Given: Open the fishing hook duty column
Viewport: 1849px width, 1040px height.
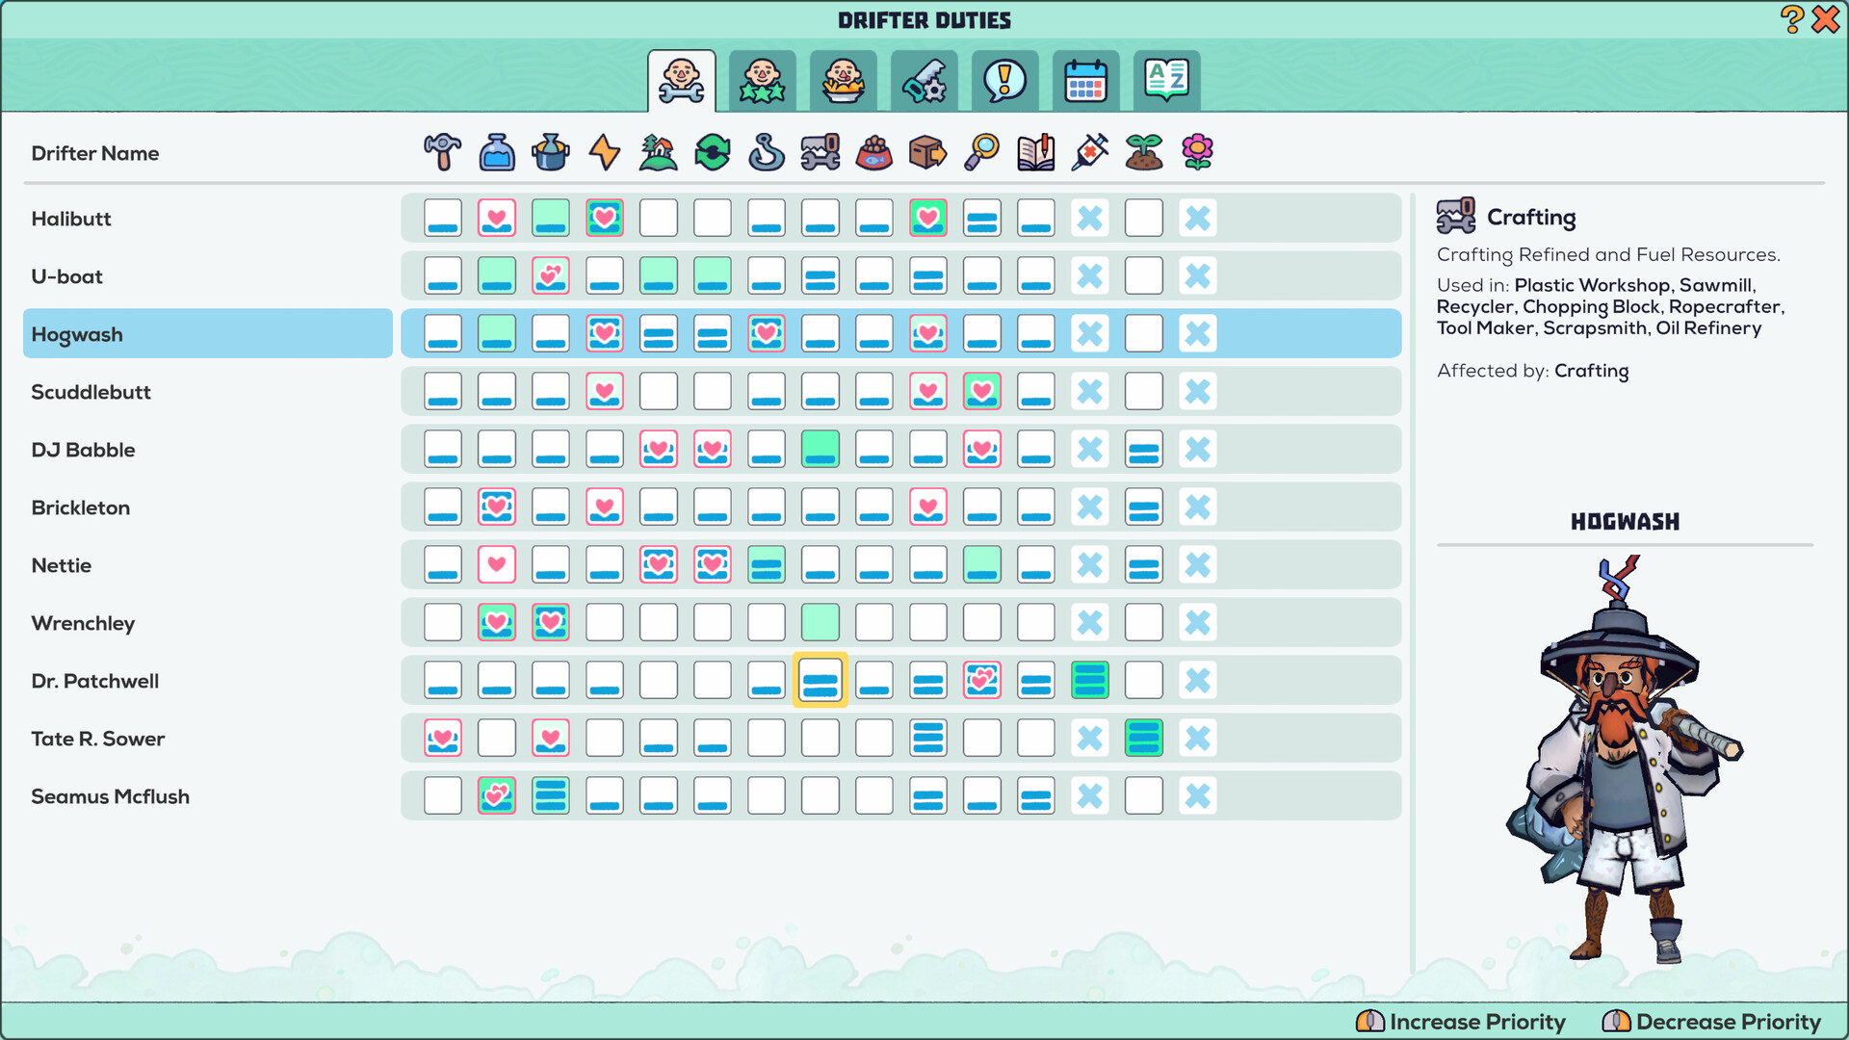Looking at the screenshot, I should tap(766, 152).
